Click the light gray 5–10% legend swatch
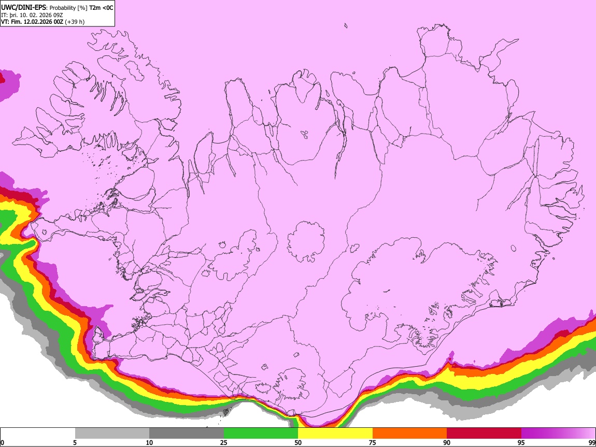The width and height of the screenshot is (596, 447). pyautogui.click(x=112, y=433)
